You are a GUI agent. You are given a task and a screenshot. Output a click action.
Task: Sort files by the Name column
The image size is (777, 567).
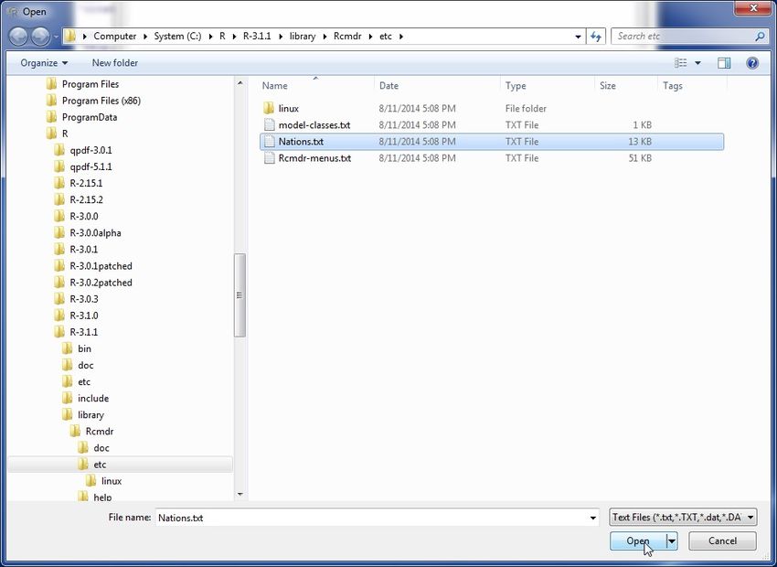tap(274, 86)
